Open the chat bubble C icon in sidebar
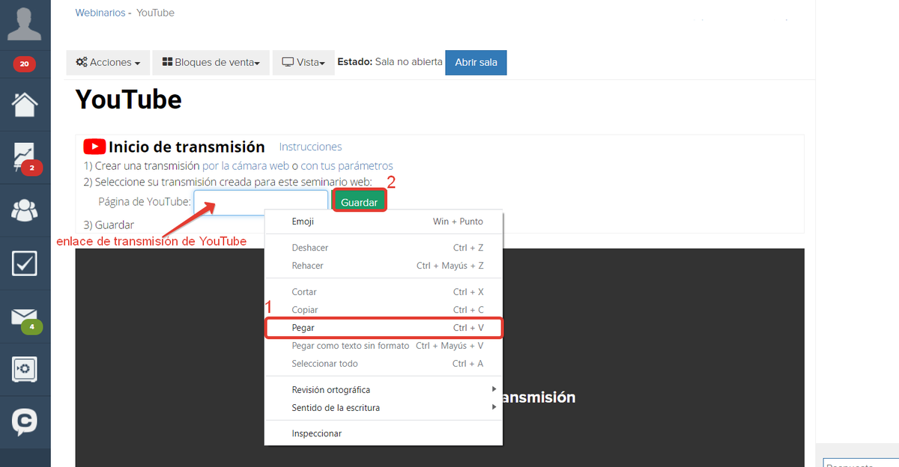Screen dimensions: 899x467 click(25, 421)
